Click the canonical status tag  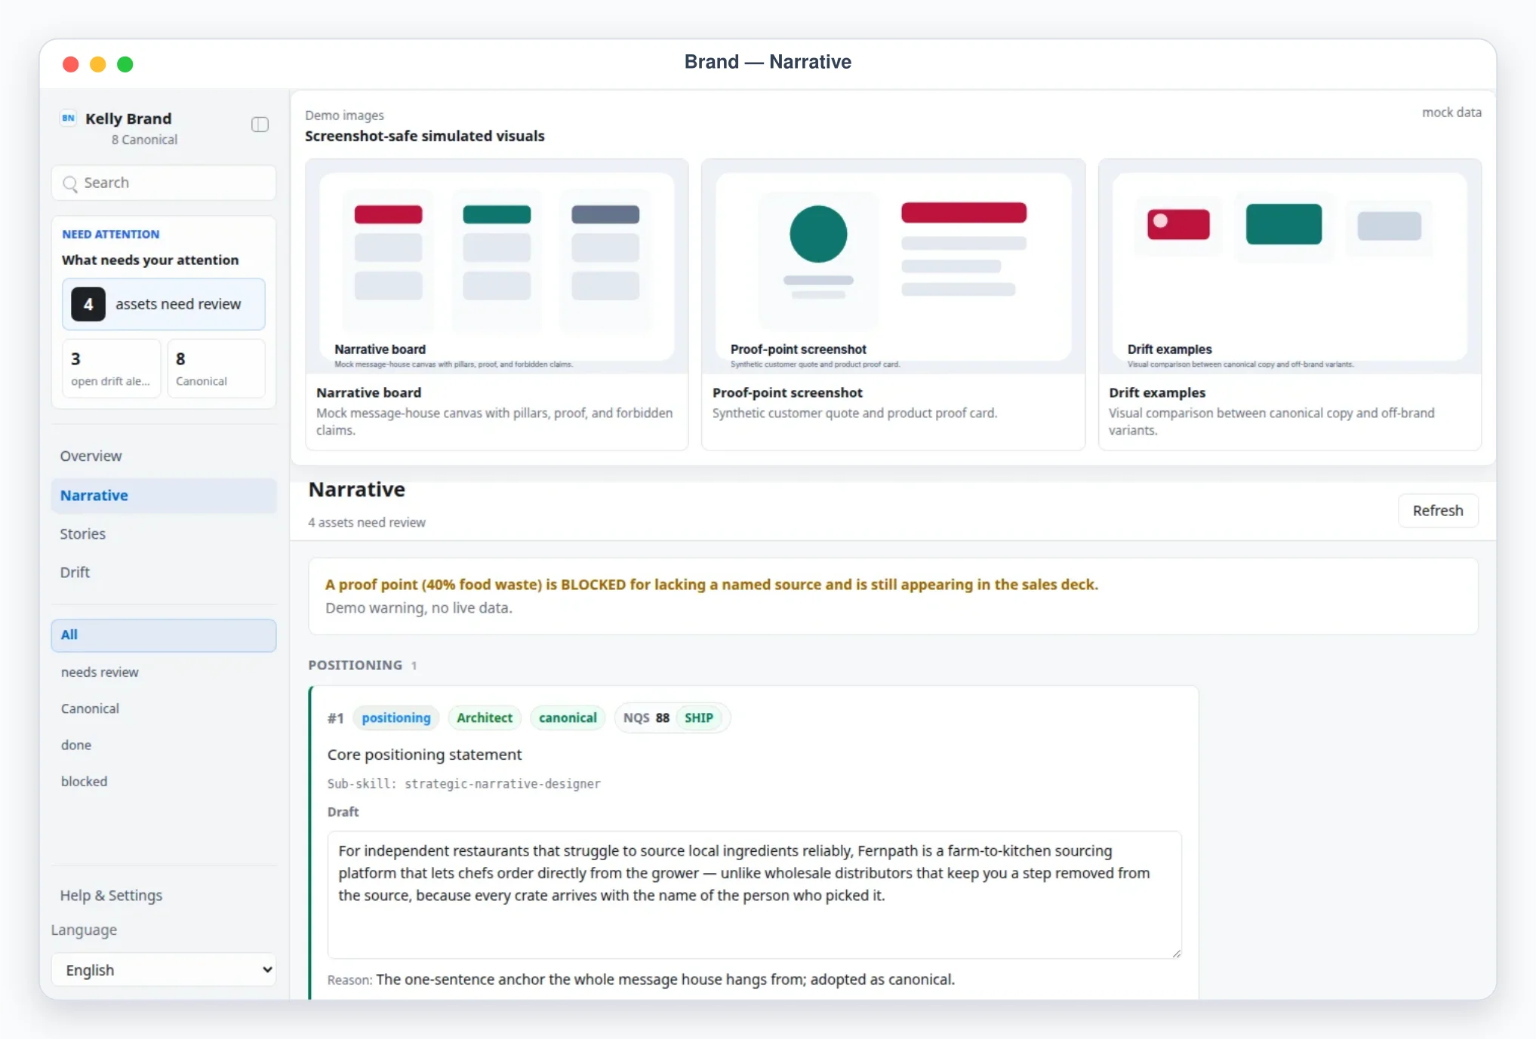[568, 718]
